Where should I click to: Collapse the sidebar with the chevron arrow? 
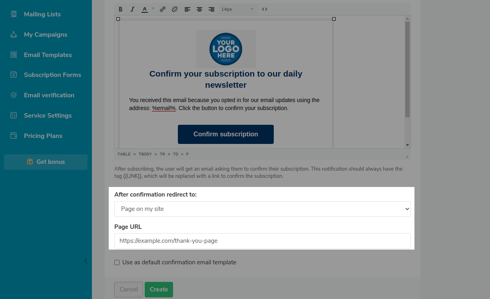[85, 261]
